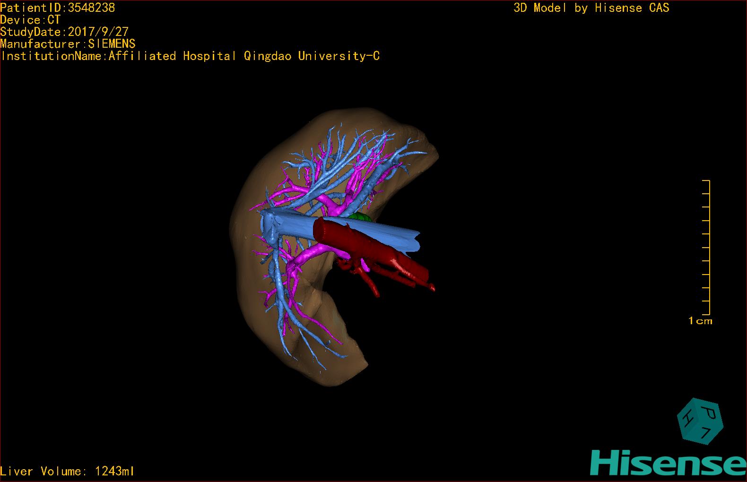Click the PatientID text overlay
This screenshot has height=482, width=747.
(57, 8)
